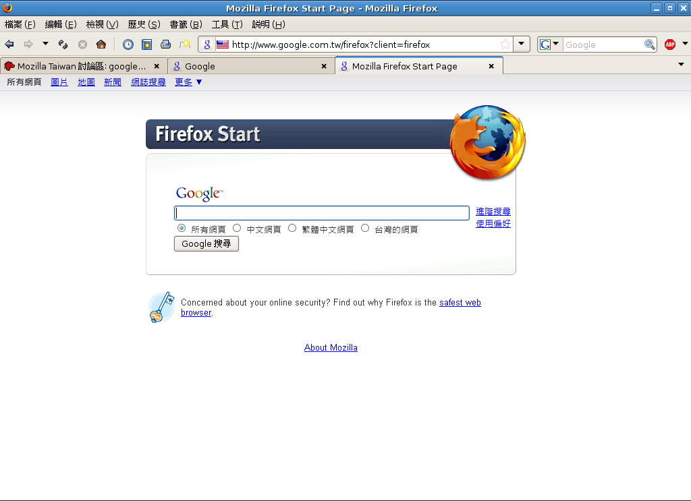Click the Firefox icon in title bar
The image size is (691, 501).
[7, 7]
